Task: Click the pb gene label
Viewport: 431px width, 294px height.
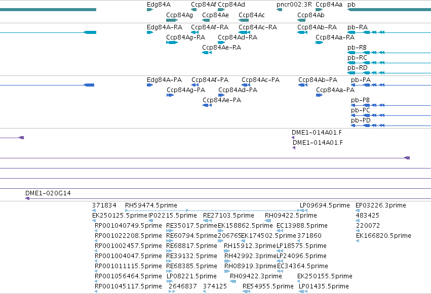Action: click(351, 5)
